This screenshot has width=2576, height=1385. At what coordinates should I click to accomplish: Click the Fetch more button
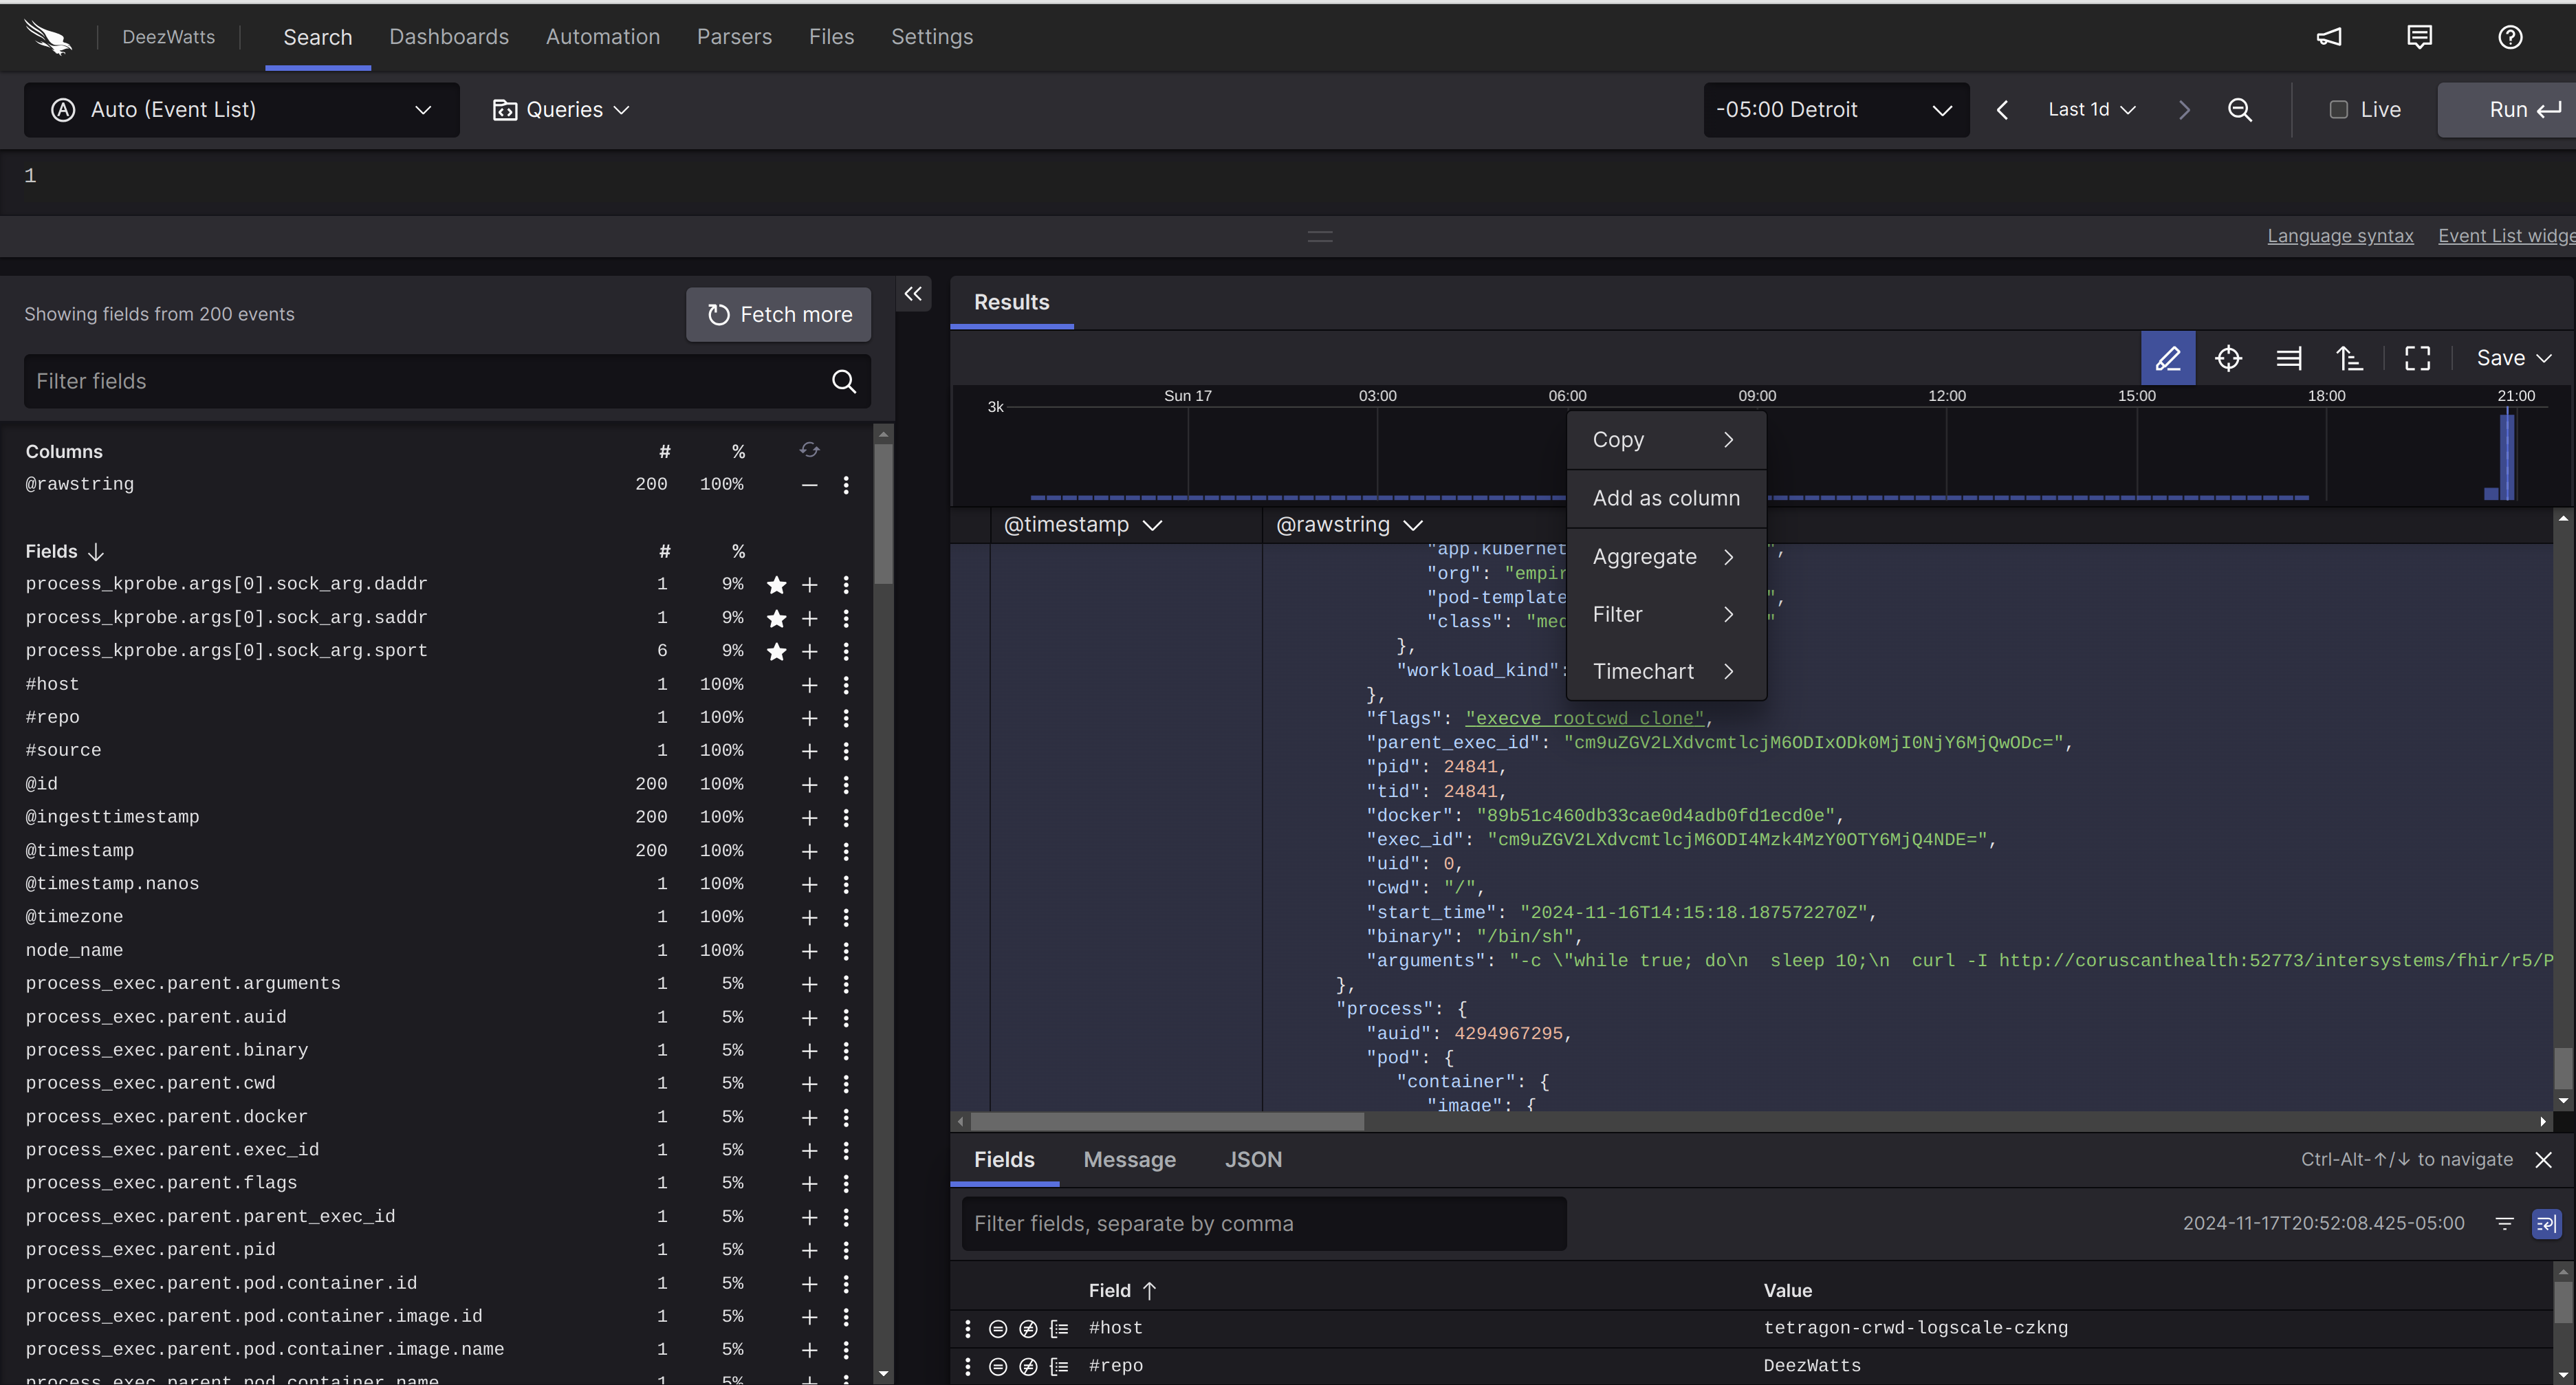[778, 315]
